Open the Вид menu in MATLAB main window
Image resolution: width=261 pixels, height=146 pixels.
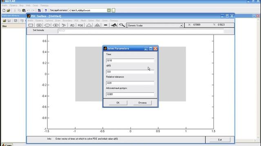[x=22, y=5]
